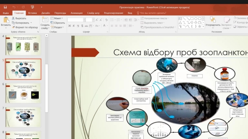The width and height of the screenshot is (248, 139).
Task: Customize Quick Access toolbar dropdown arrow
Action: point(41,7)
